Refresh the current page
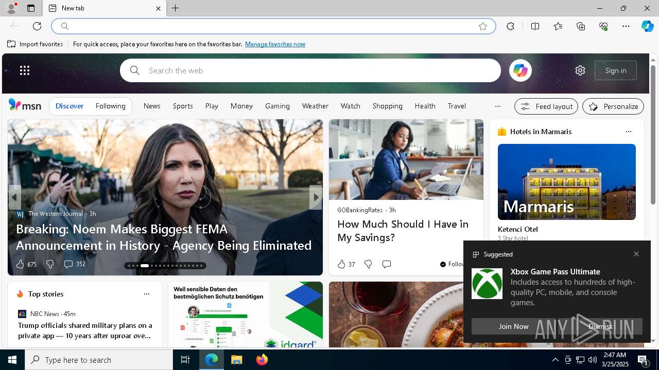Image resolution: width=659 pixels, height=370 pixels. tap(37, 26)
